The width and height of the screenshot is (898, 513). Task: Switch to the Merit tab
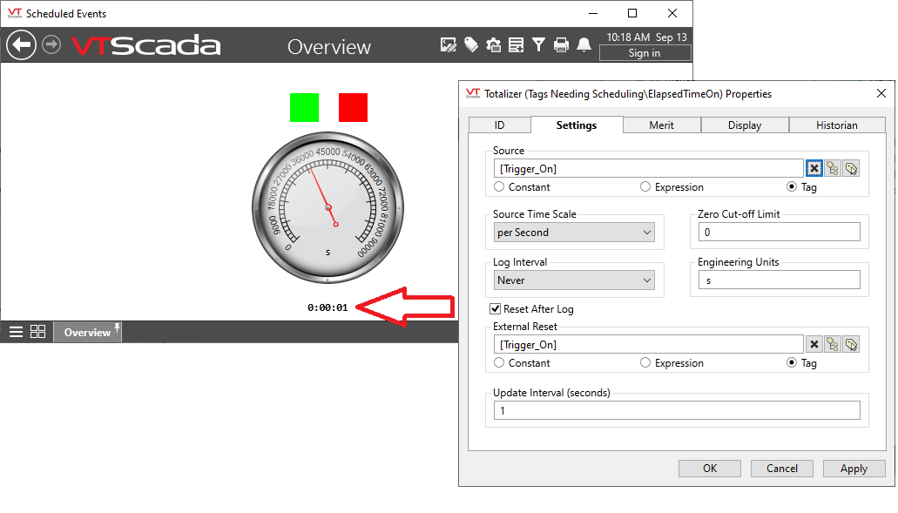tap(661, 125)
